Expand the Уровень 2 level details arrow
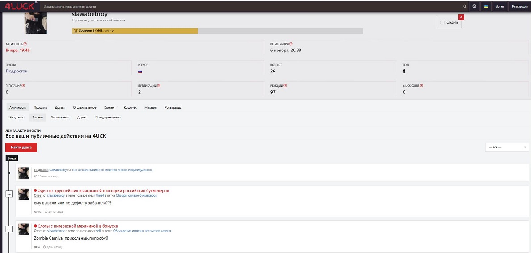Screen dimensions: 531x253 [112, 31]
